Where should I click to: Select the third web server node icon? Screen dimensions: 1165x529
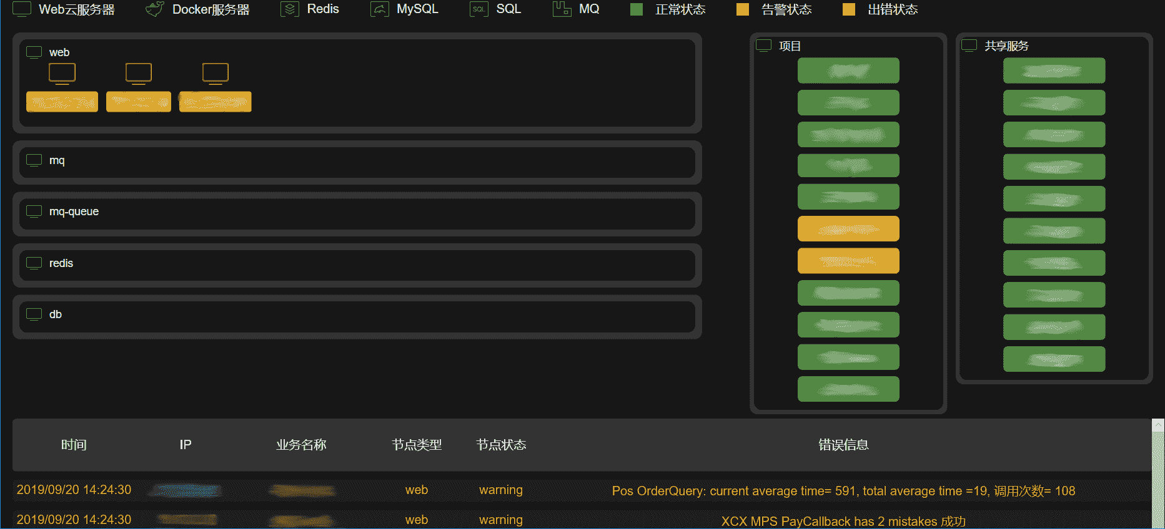[216, 74]
